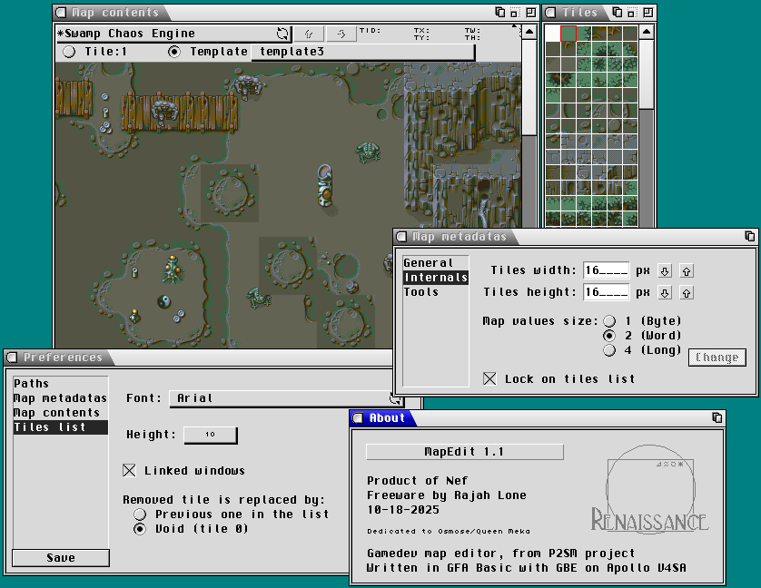The width and height of the screenshot is (761, 588).
Task: Toggle the Linked windows checkbox
Action: click(x=129, y=470)
